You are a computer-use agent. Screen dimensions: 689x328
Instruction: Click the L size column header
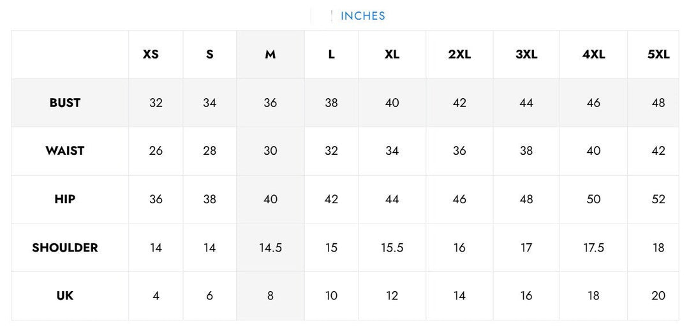point(331,55)
